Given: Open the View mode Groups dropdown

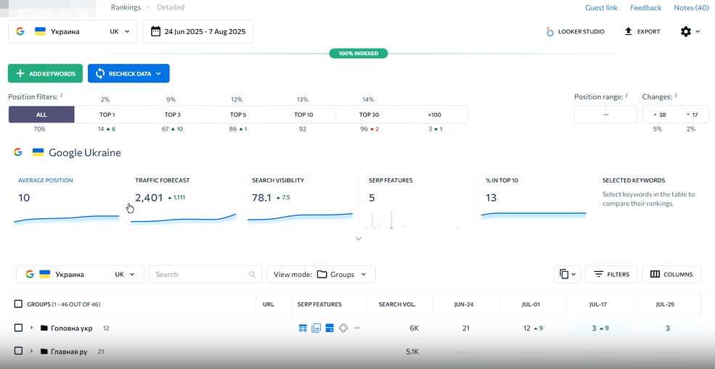Looking at the screenshot, I should (321, 275).
